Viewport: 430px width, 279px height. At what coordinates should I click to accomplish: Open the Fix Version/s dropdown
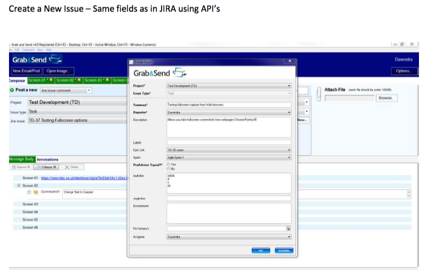[289, 228]
